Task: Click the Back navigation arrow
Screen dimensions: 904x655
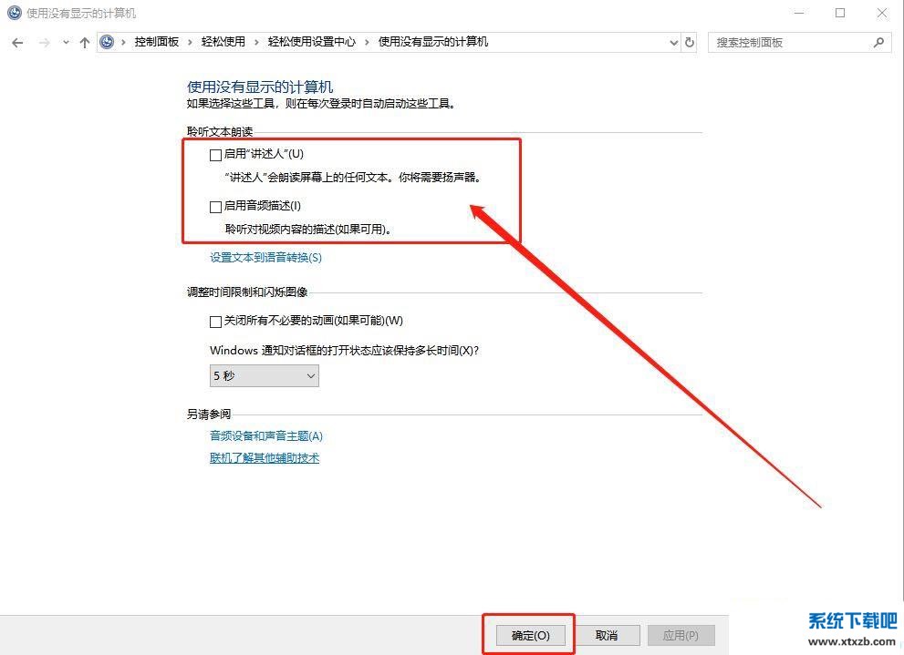Action: [17, 42]
